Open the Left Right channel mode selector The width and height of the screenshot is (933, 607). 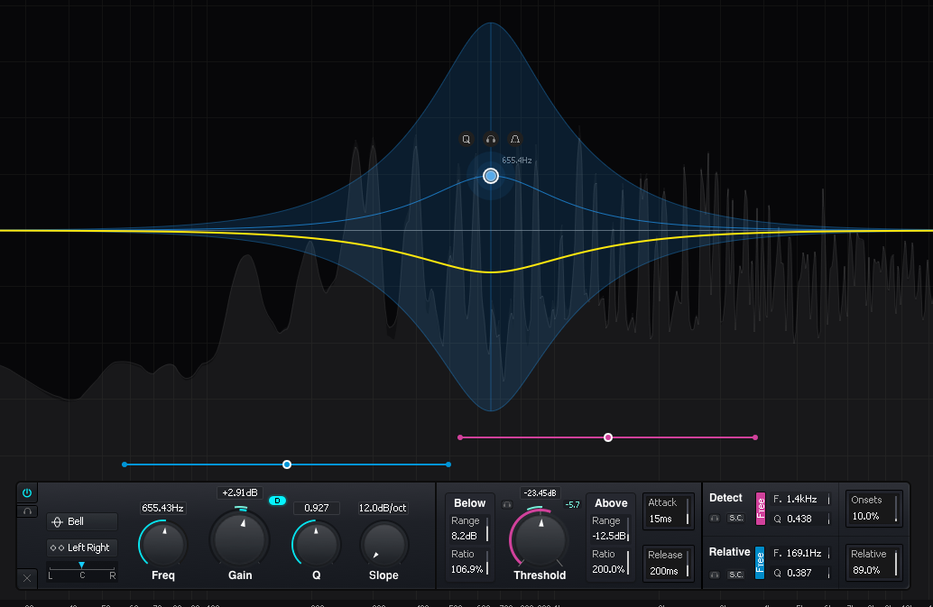click(x=82, y=547)
